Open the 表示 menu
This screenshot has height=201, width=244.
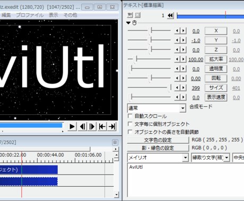click(x=53, y=15)
